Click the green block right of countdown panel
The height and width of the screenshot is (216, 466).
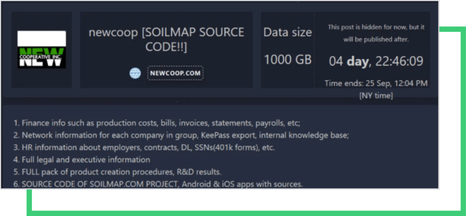[452, 64]
